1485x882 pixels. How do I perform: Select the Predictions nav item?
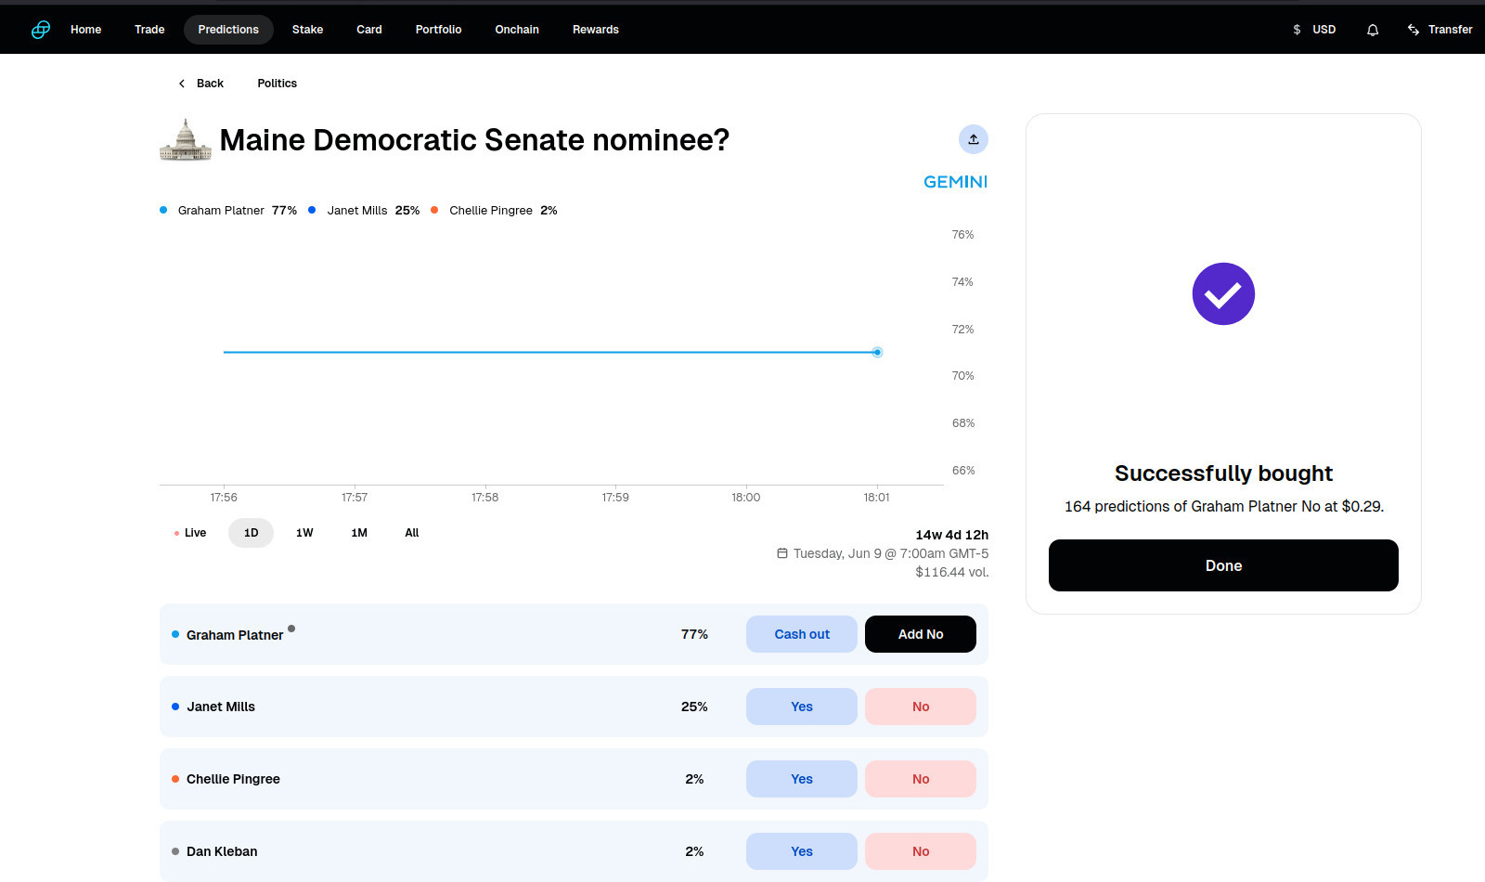(x=228, y=30)
